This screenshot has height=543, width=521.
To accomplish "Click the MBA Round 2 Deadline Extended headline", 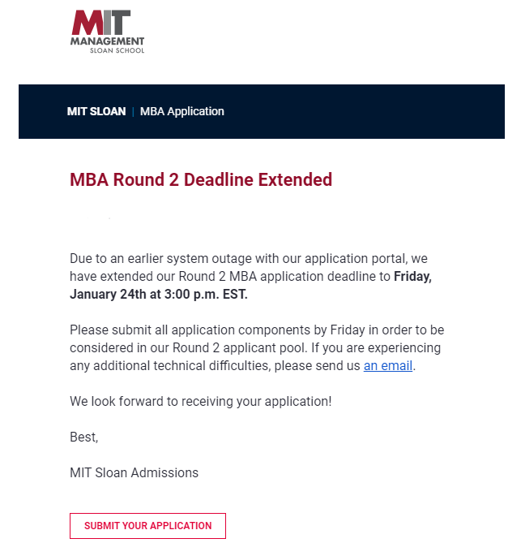I will click(201, 179).
